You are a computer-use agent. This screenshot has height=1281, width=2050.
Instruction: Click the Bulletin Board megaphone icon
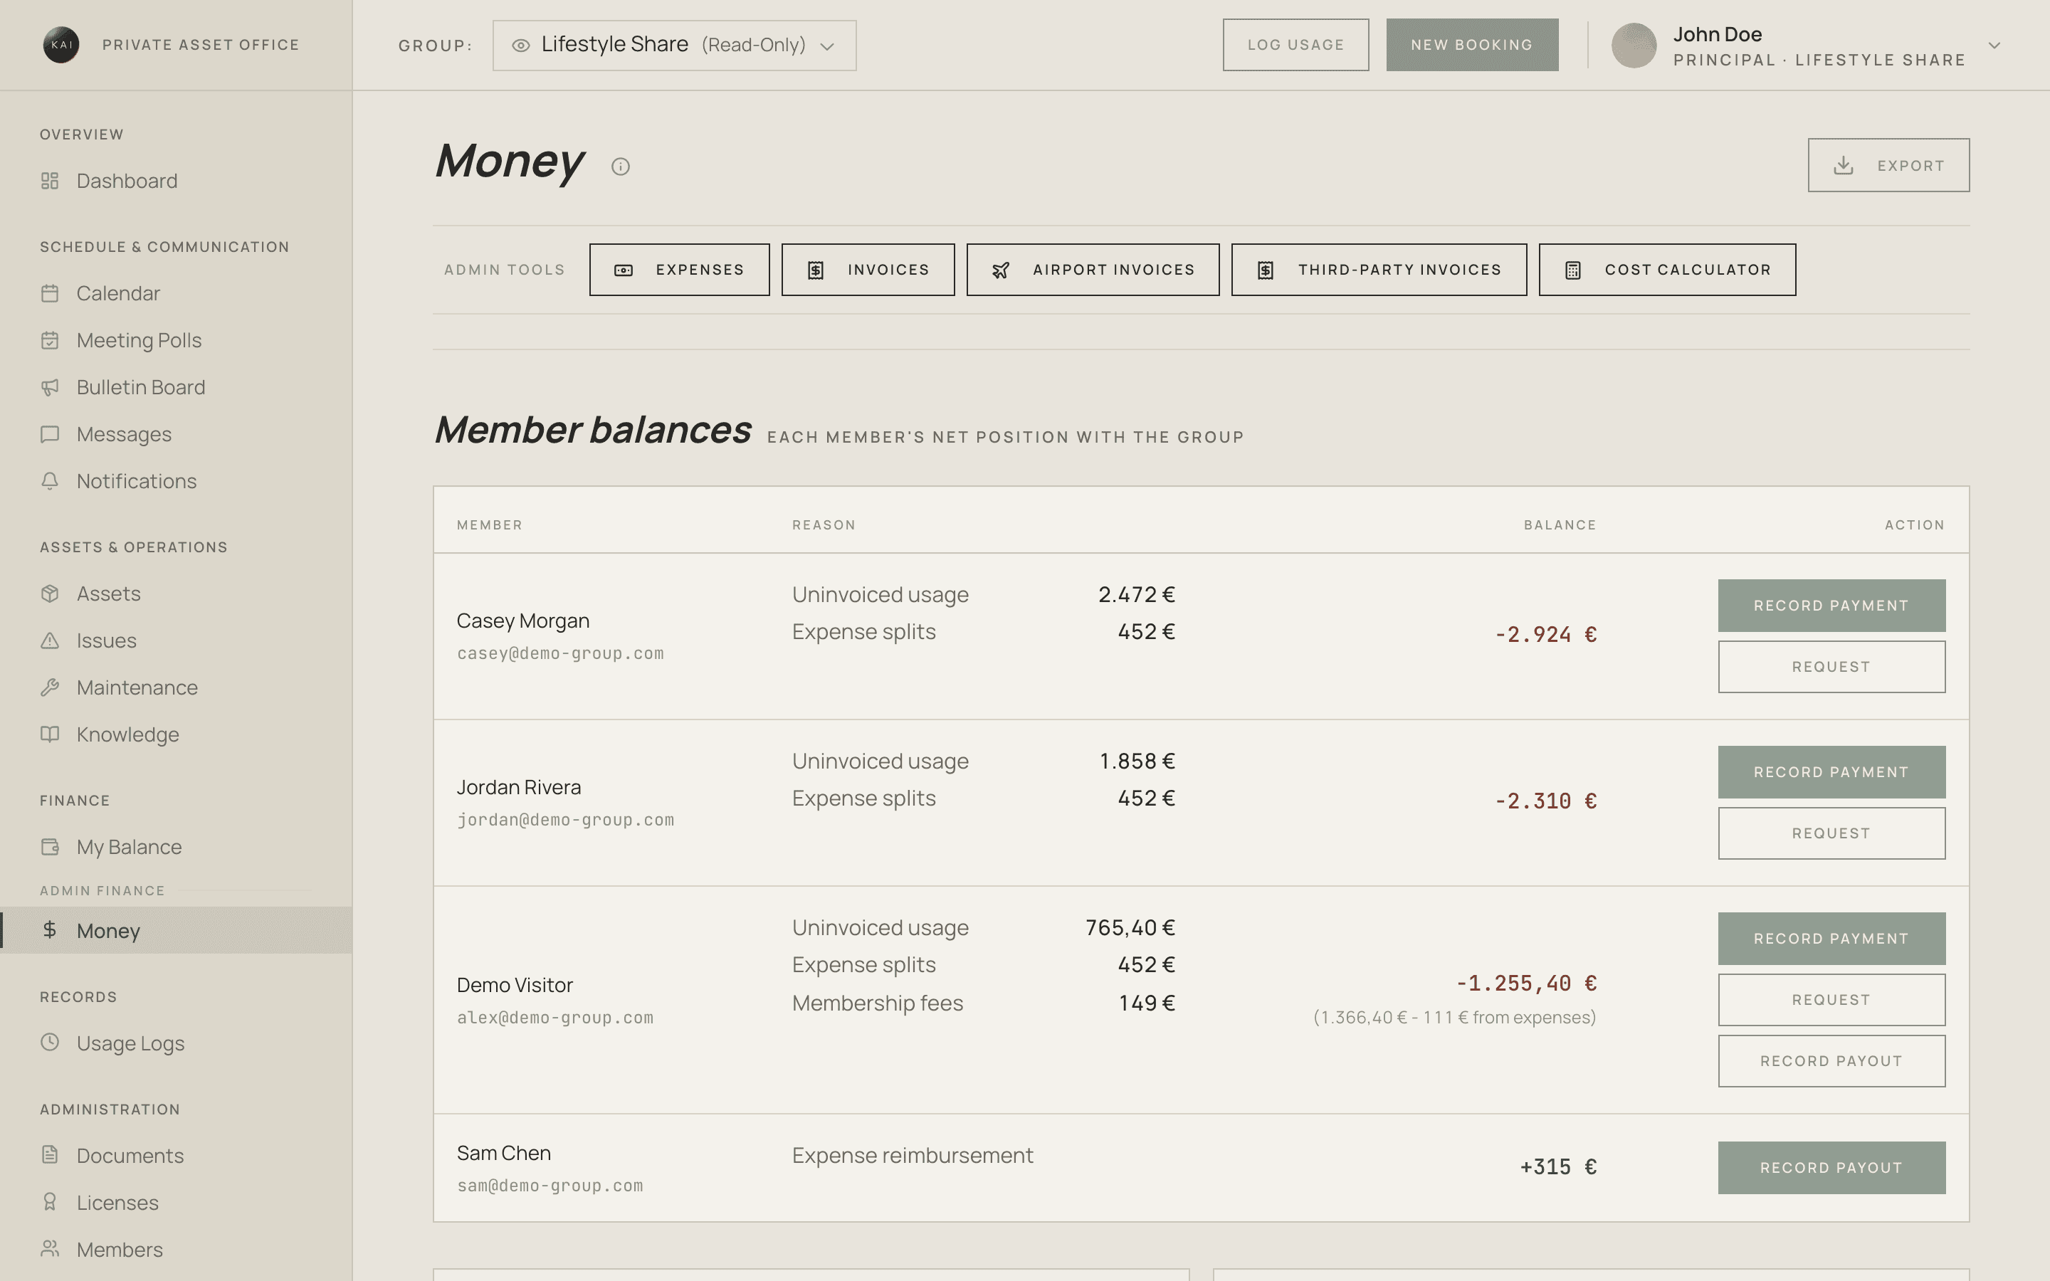tap(50, 387)
